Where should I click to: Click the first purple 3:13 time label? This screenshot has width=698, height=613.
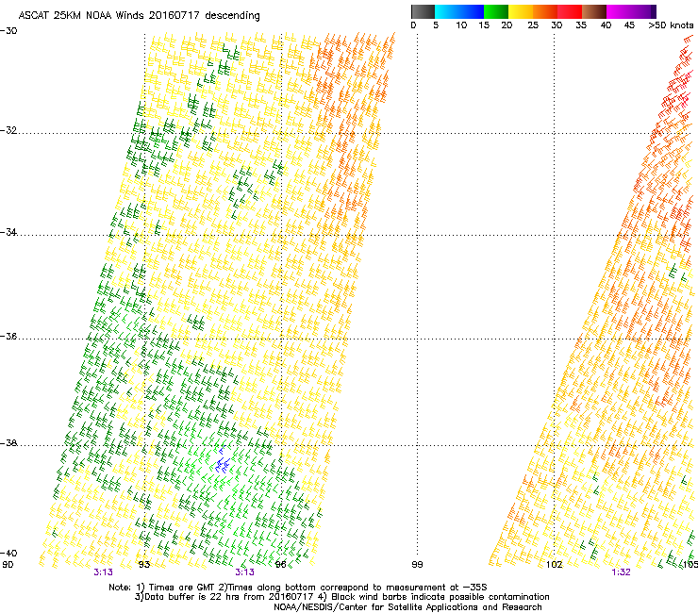pos(103,572)
